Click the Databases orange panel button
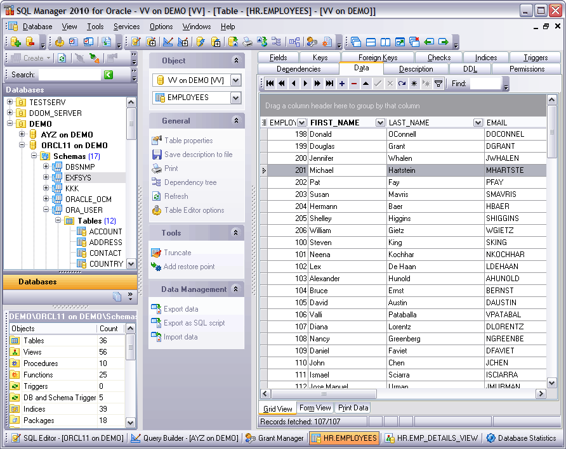This screenshot has width=566, height=449. pyautogui.click(x=70, y=282)
